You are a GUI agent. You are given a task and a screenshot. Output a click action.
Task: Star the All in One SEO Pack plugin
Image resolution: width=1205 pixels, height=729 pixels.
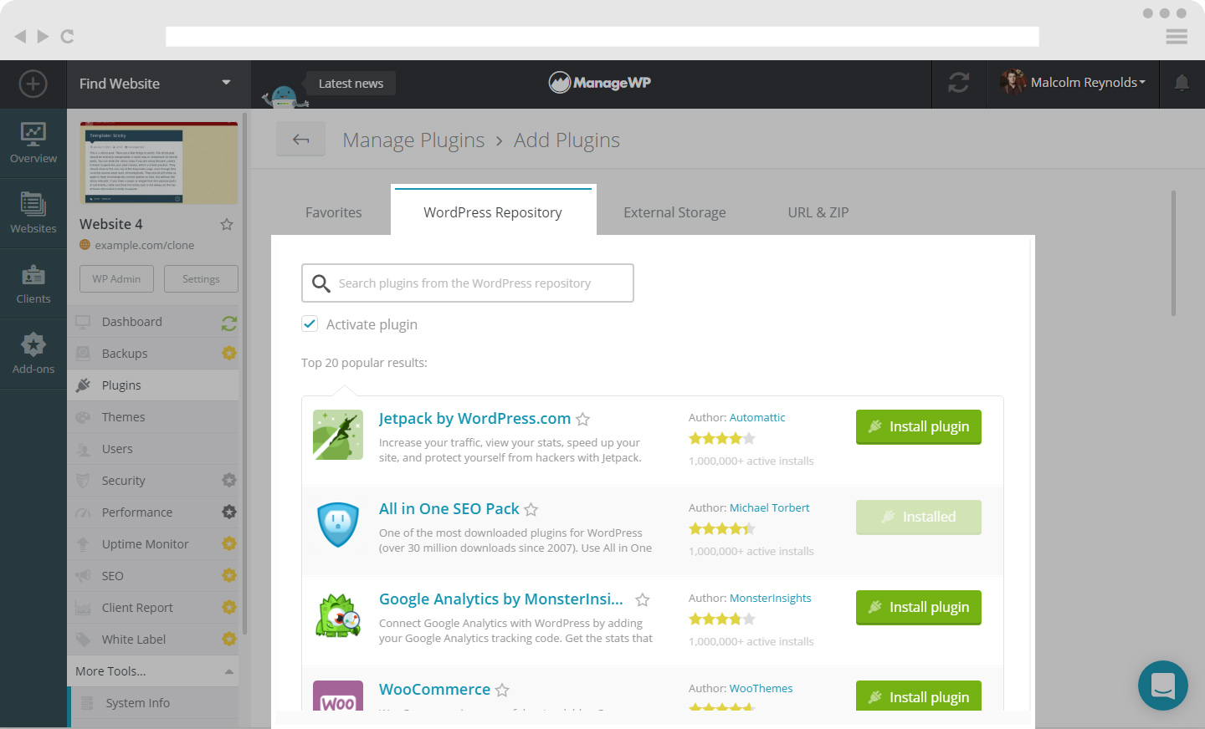coord(531,510)
